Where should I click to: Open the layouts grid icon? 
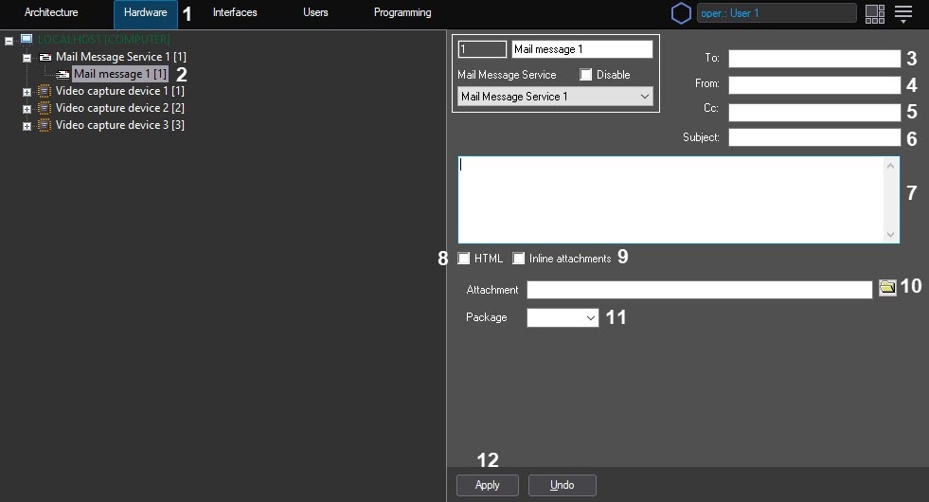874,13
